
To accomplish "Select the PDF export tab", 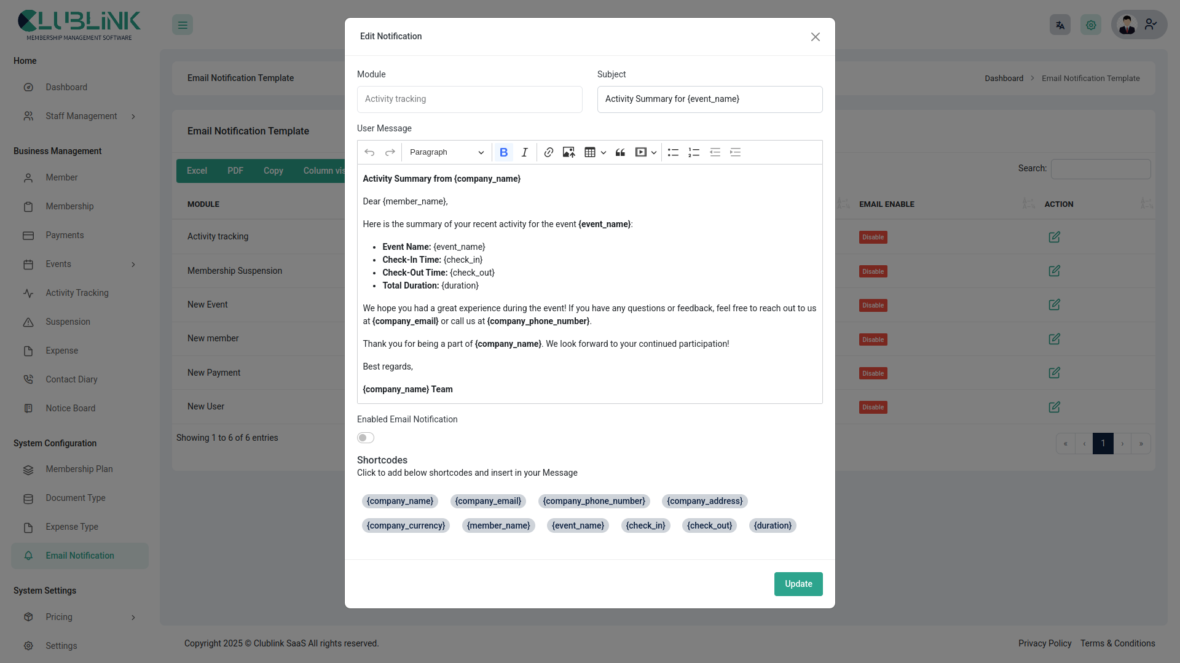I will tap(235, 171).
